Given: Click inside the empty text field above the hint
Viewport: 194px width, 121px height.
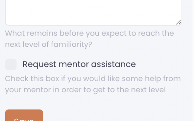Looking at the screenshot, I should 93,13.
